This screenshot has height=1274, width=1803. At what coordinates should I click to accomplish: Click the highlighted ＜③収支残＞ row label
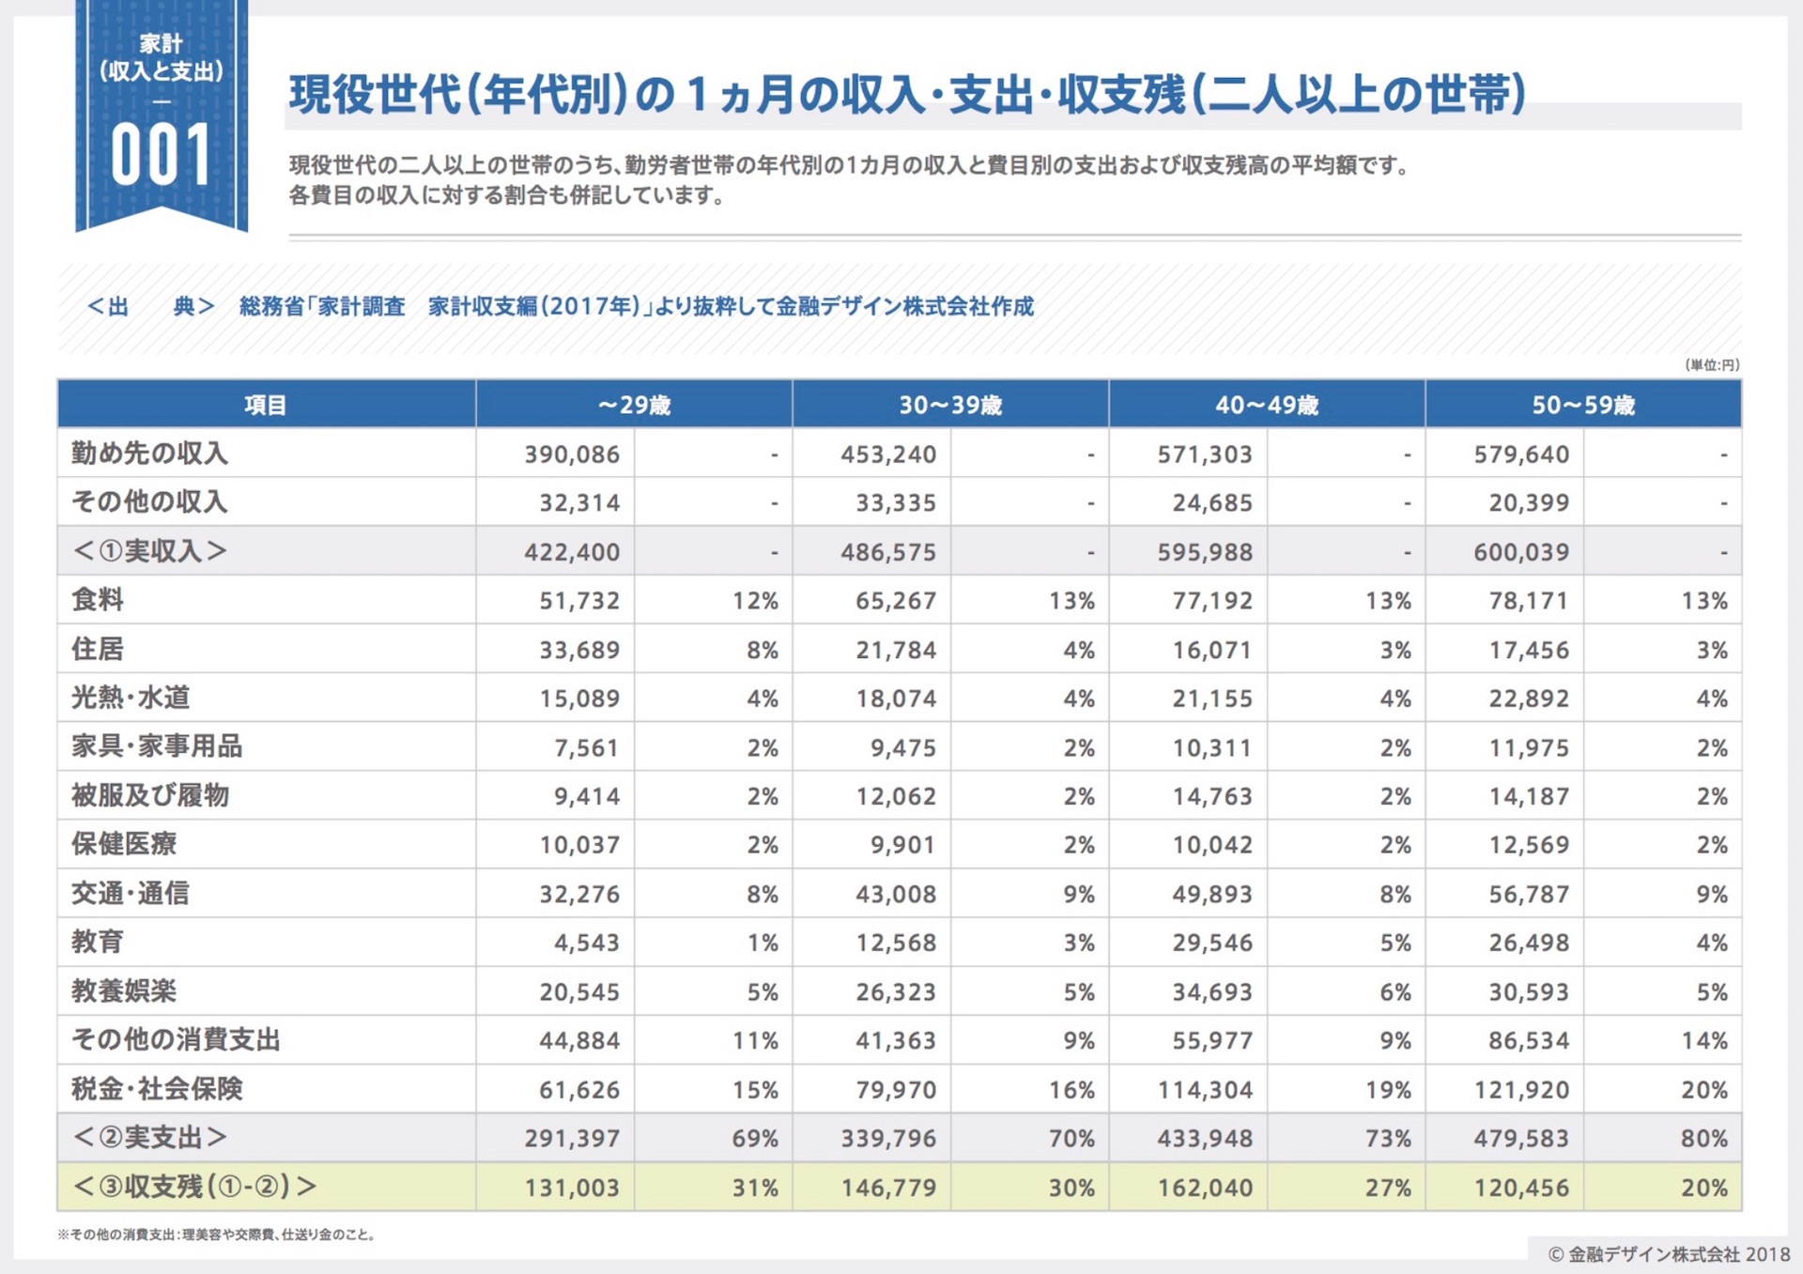[194, 1187]
